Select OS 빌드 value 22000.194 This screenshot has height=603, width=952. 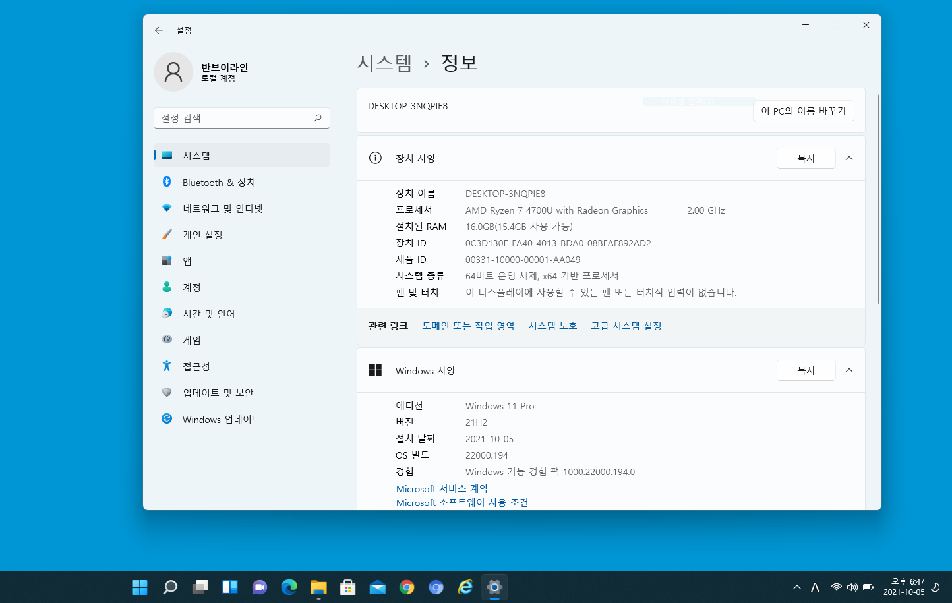[487, 455]
